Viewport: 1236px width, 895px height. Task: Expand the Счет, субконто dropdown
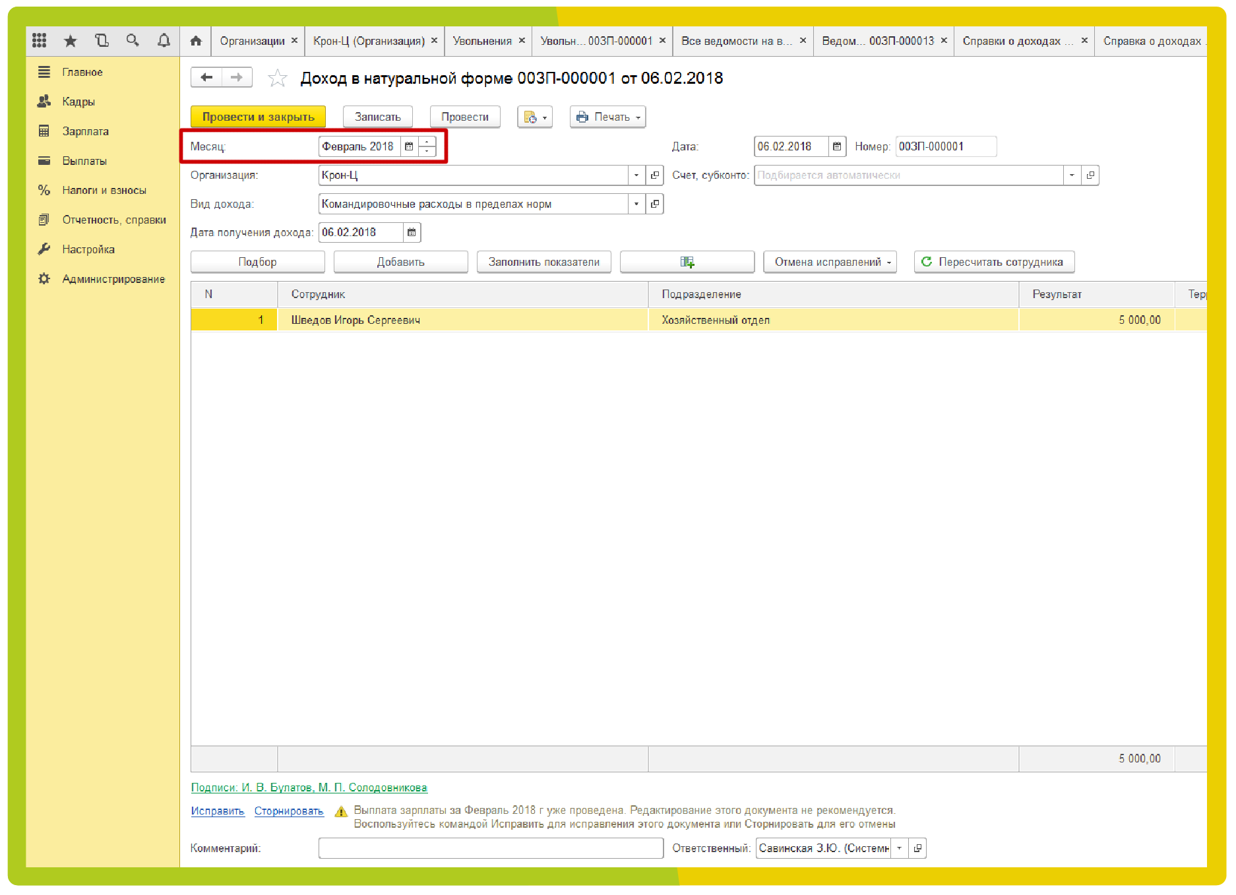[1072, 175]
